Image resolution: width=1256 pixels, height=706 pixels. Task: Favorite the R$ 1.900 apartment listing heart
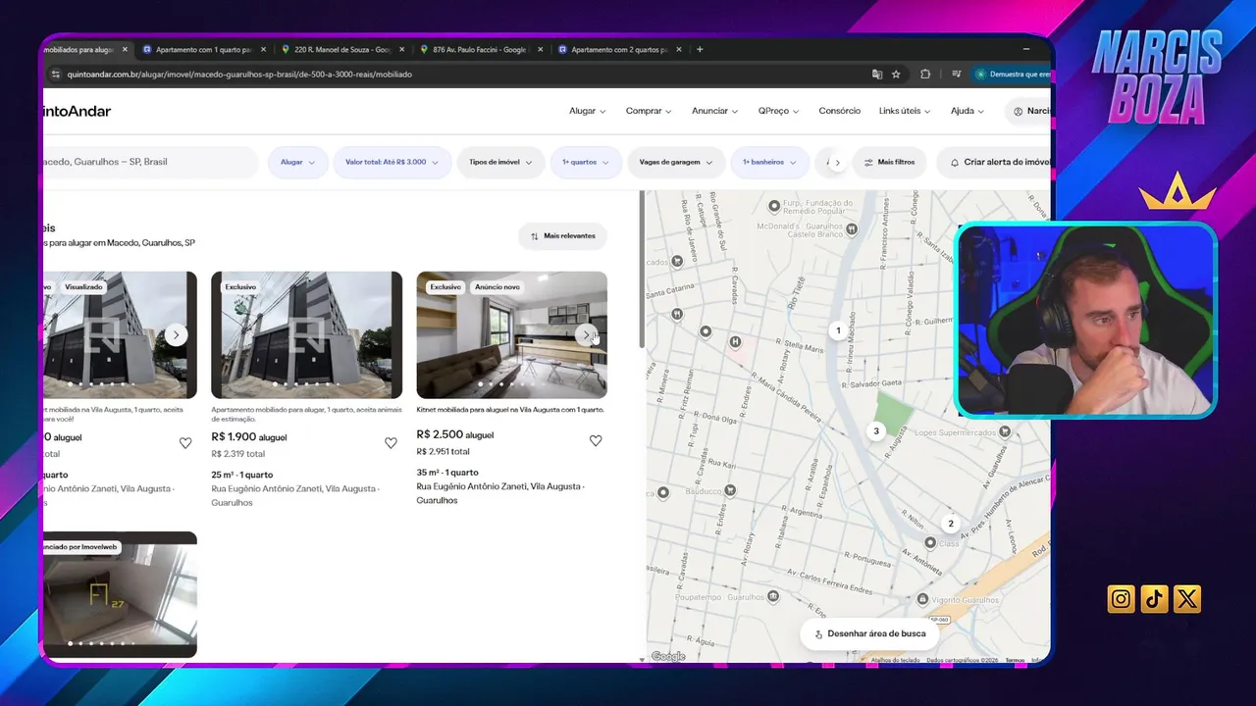pyautogui.click(x=391, y=443)
